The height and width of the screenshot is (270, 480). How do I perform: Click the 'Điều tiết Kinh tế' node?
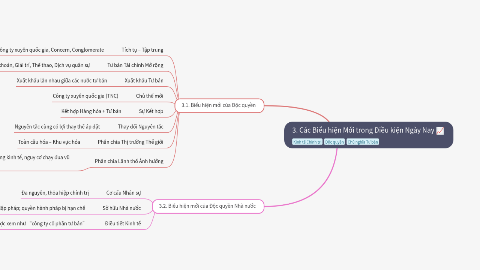click(x=123, y=223)
